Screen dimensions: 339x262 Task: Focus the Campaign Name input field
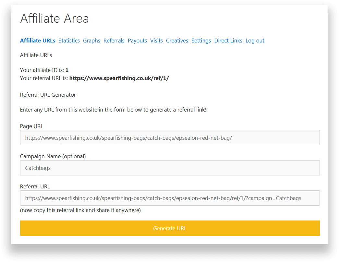tap(170, 168)
